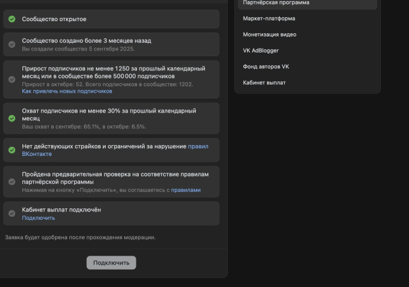Open «Кабинет выплат» in the side menu
Image resolution: width=409 pixels, height=287 pixels.
264,82
